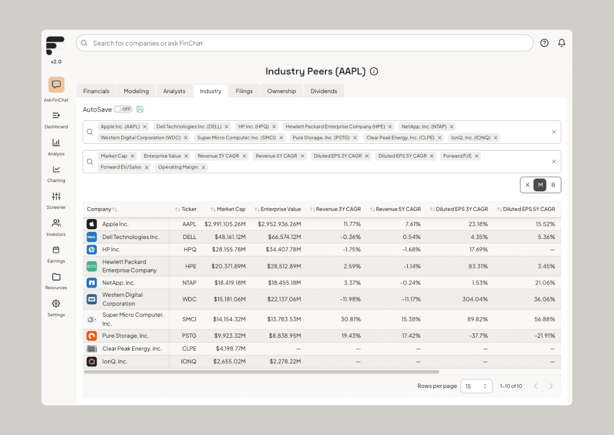Viewport: 614px width, 435px height.
Task: Sort table by Diluted EPS 5Y CAGR column
Action: (x=525, y=209)
